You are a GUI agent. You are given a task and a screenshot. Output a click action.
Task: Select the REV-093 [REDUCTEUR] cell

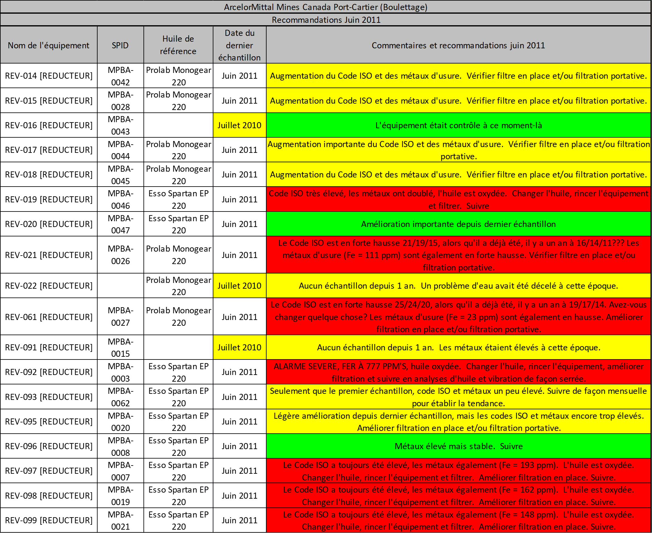pyautogui.click(x=49, y=397)
